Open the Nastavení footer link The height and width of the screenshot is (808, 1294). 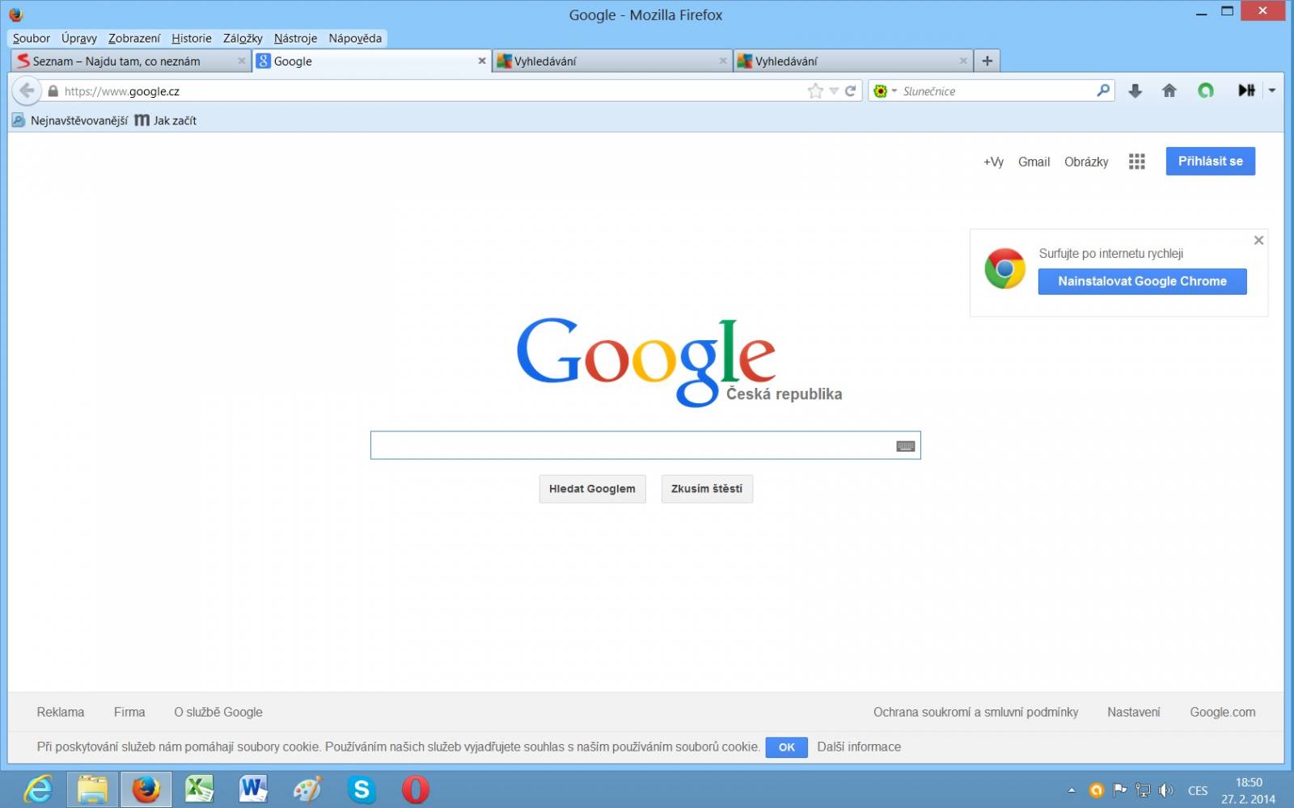point(1133,712)
